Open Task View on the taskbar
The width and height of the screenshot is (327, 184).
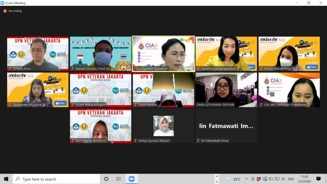click(118, 179)
